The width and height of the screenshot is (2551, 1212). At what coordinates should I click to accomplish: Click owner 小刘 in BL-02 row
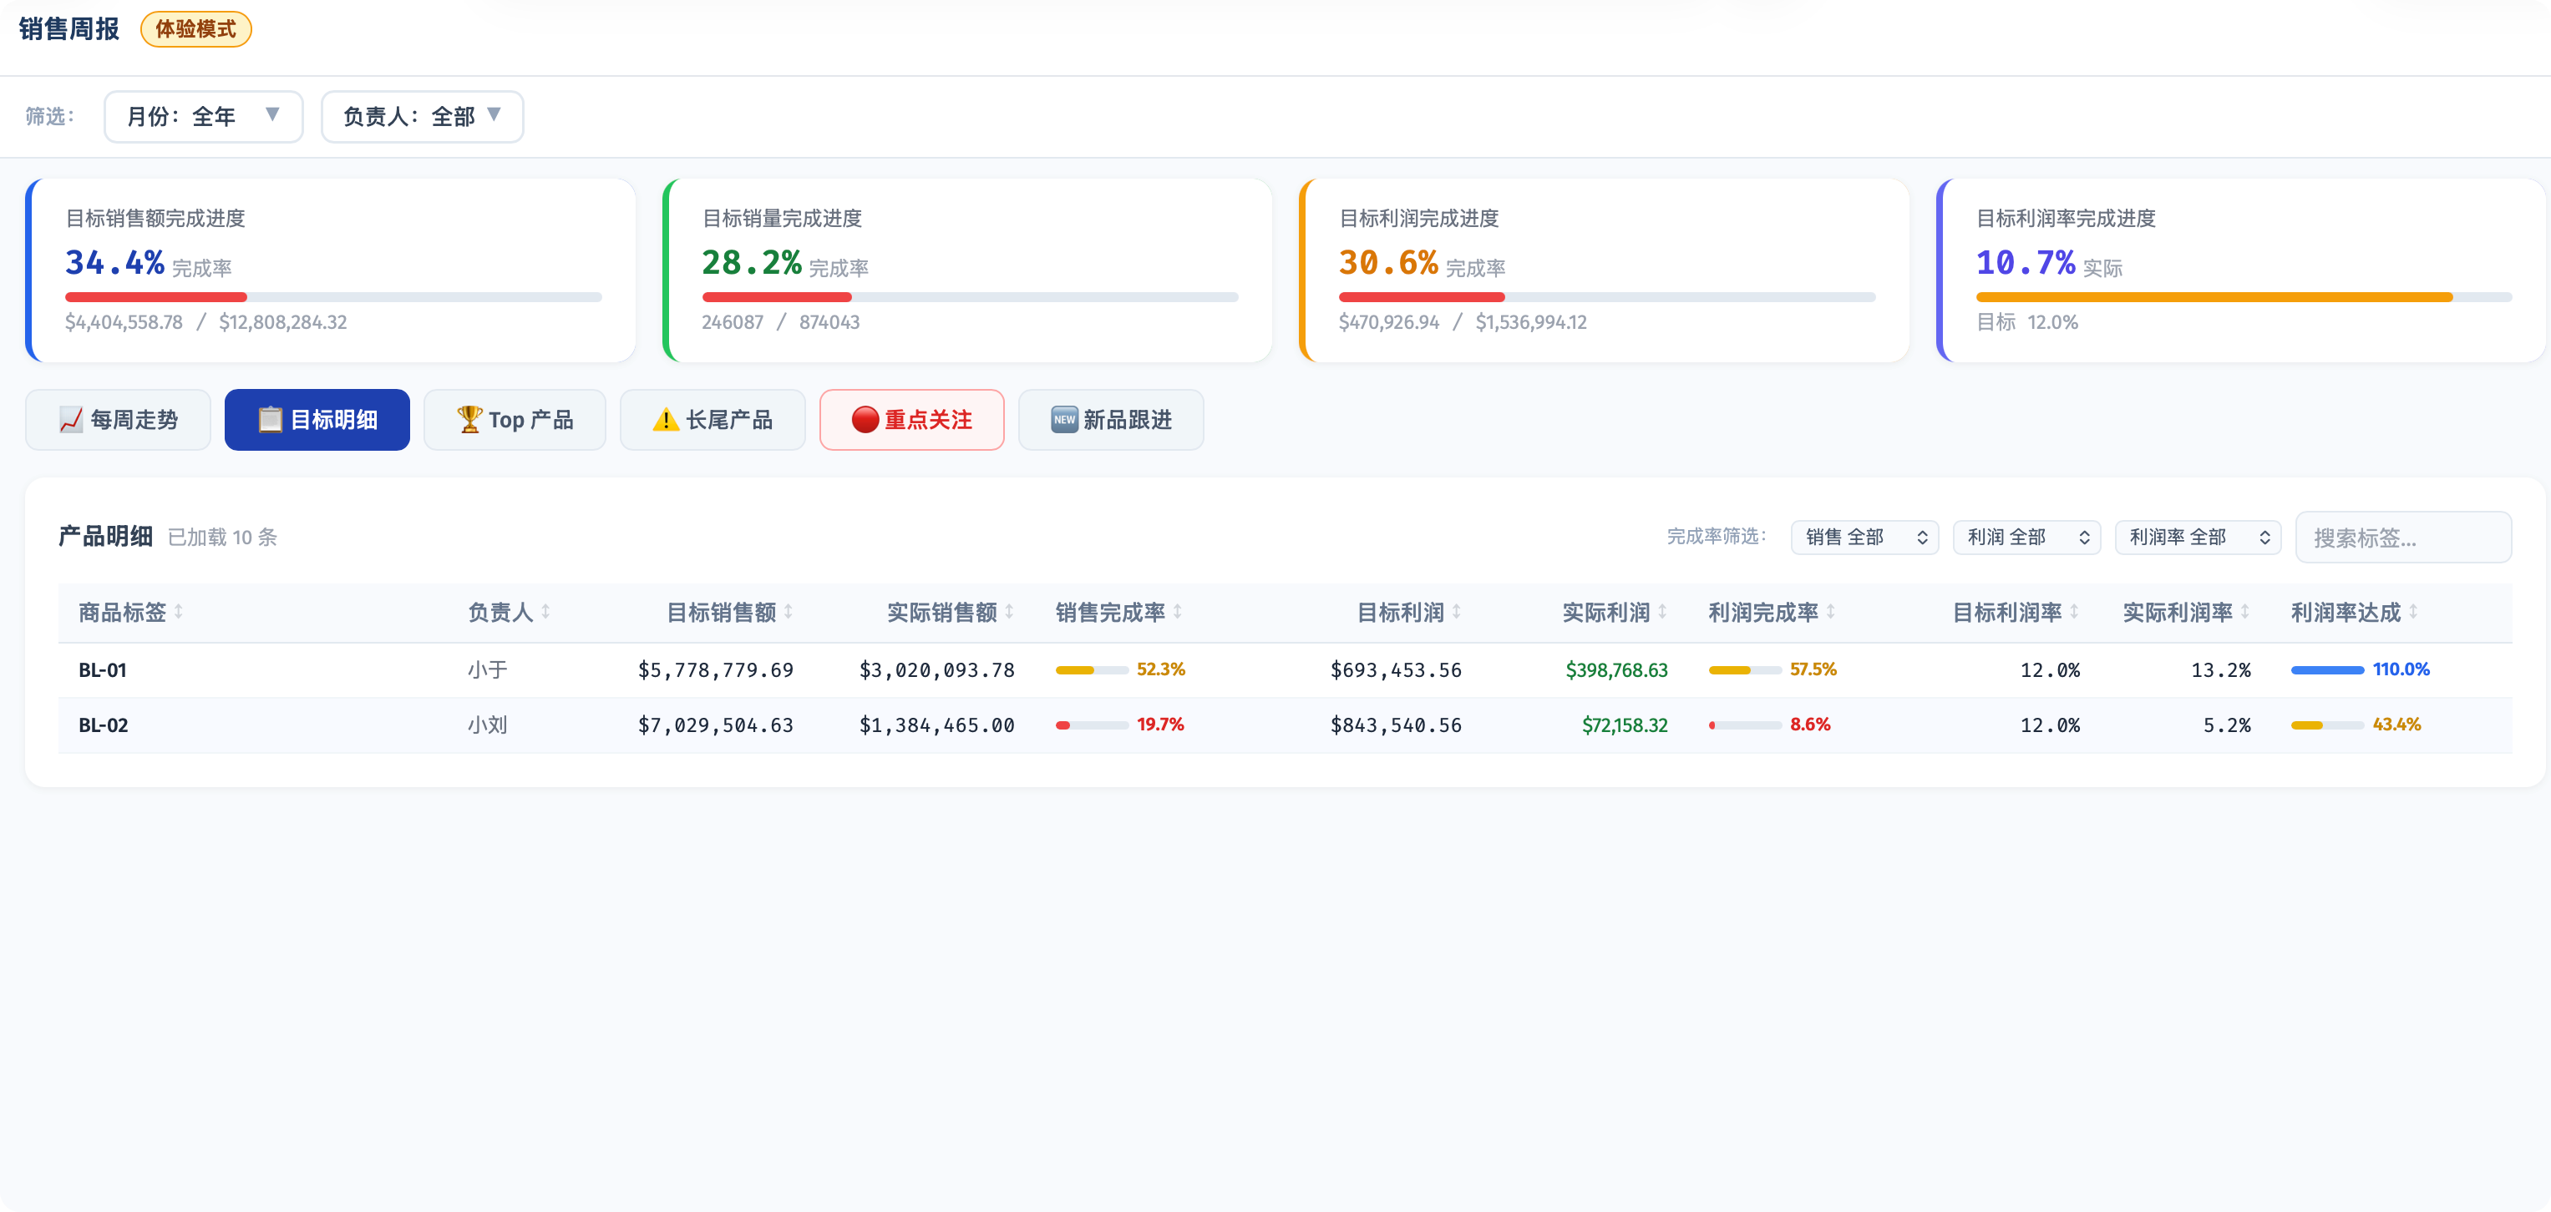click(487, 725)
